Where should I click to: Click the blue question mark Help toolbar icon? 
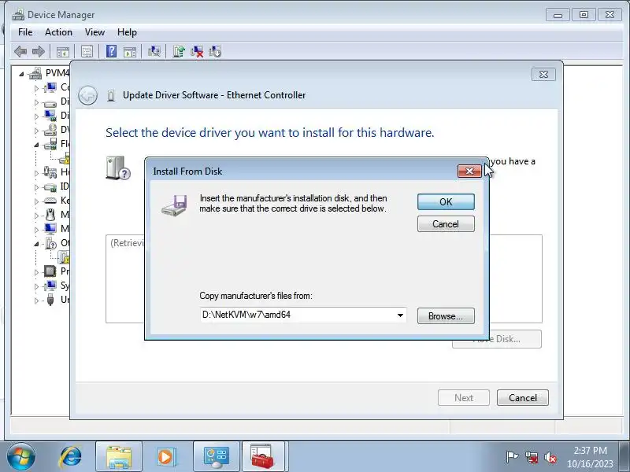point(111,51)
